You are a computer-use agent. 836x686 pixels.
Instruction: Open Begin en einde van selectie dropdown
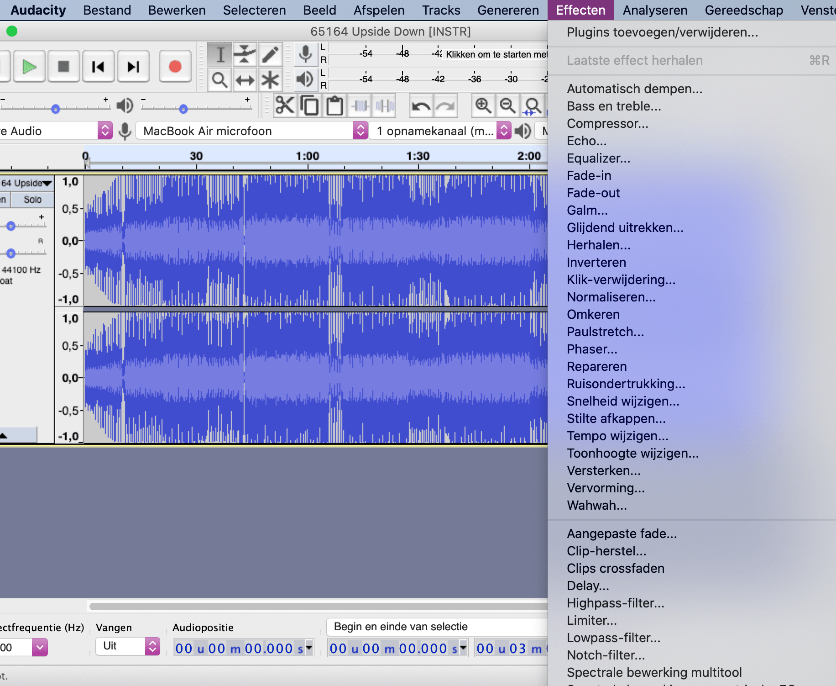tap(437, 627)
